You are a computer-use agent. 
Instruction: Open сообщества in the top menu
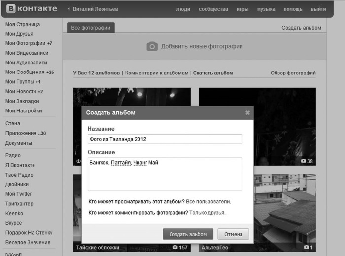click(213, 9)
